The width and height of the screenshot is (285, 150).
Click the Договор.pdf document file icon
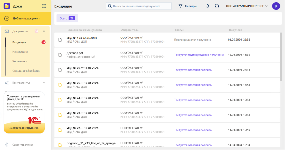60,55
